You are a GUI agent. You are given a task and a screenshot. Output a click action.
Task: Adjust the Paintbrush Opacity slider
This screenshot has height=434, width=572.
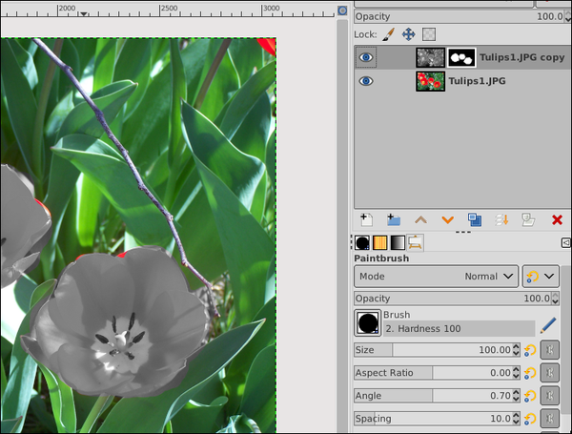pyautogui.click(x=453, y=299)
